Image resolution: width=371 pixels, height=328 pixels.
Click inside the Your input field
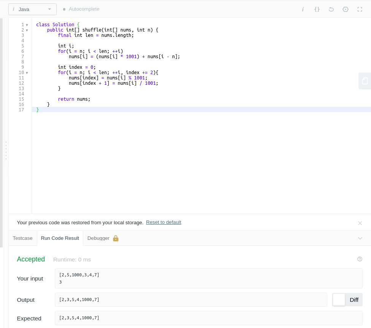click(x=208, y=278)
